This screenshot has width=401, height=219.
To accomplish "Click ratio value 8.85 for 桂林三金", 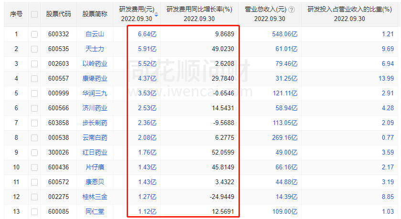I will tap(388, 197).
